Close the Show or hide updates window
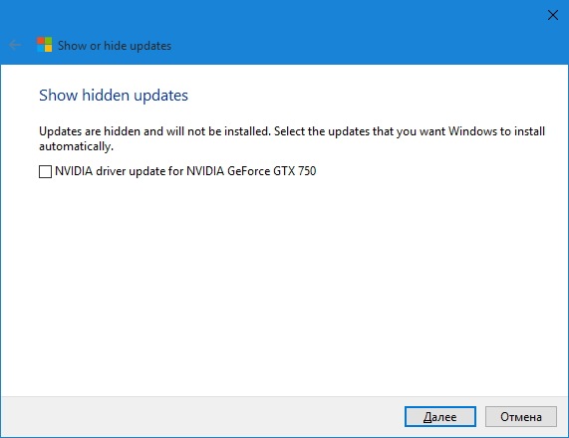Screen dimensions: 569x438 pyautogui.click(x=553, y=15)
